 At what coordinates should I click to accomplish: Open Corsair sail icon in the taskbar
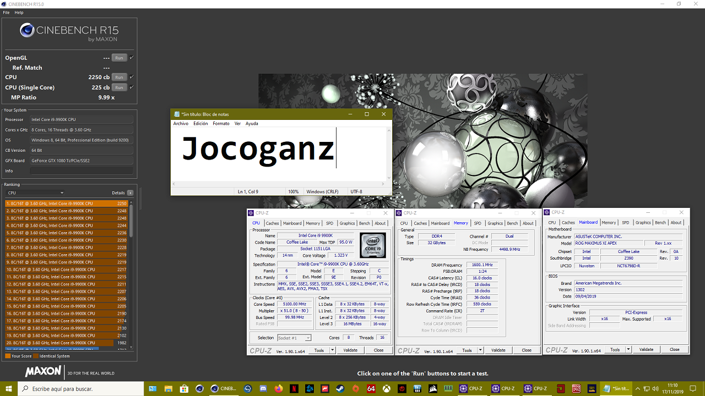(433, 389)
